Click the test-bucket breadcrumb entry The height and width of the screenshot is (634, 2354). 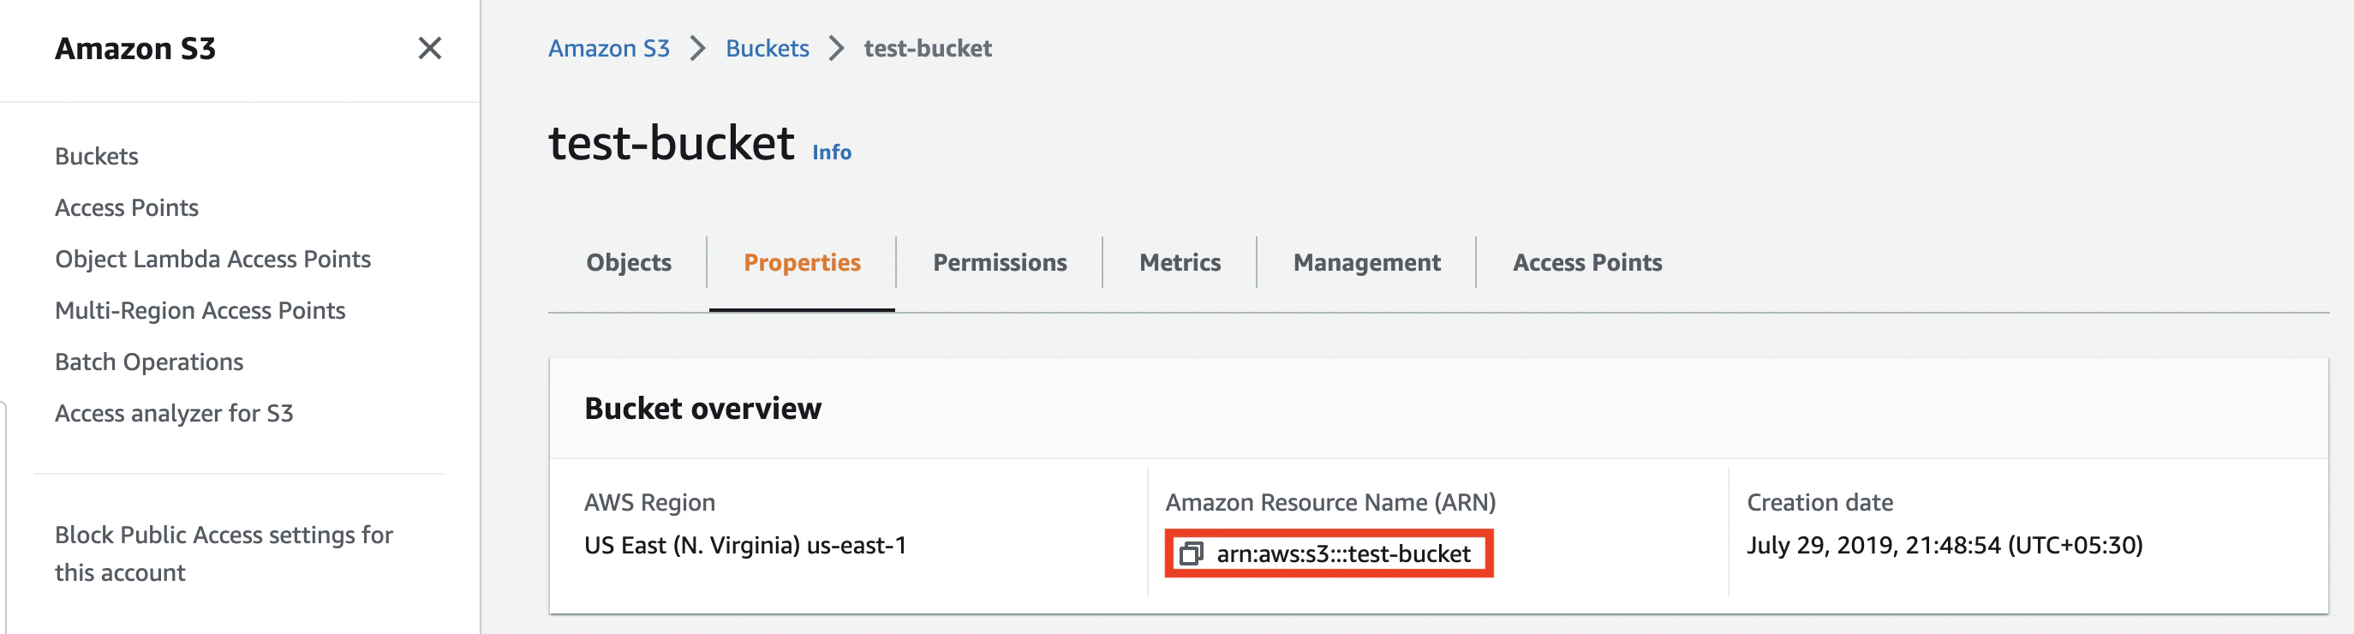click(x=927, y=47)
